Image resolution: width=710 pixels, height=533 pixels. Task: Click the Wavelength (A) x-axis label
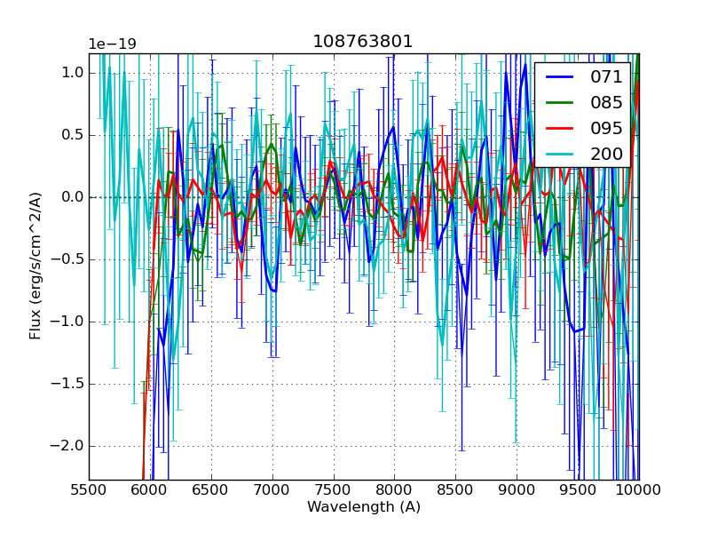pyautogui.click(x=364, y=507)
